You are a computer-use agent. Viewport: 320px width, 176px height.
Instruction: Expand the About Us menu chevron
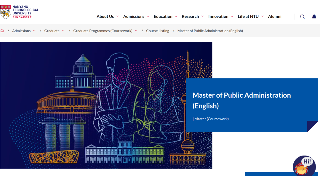click(118, 17)
